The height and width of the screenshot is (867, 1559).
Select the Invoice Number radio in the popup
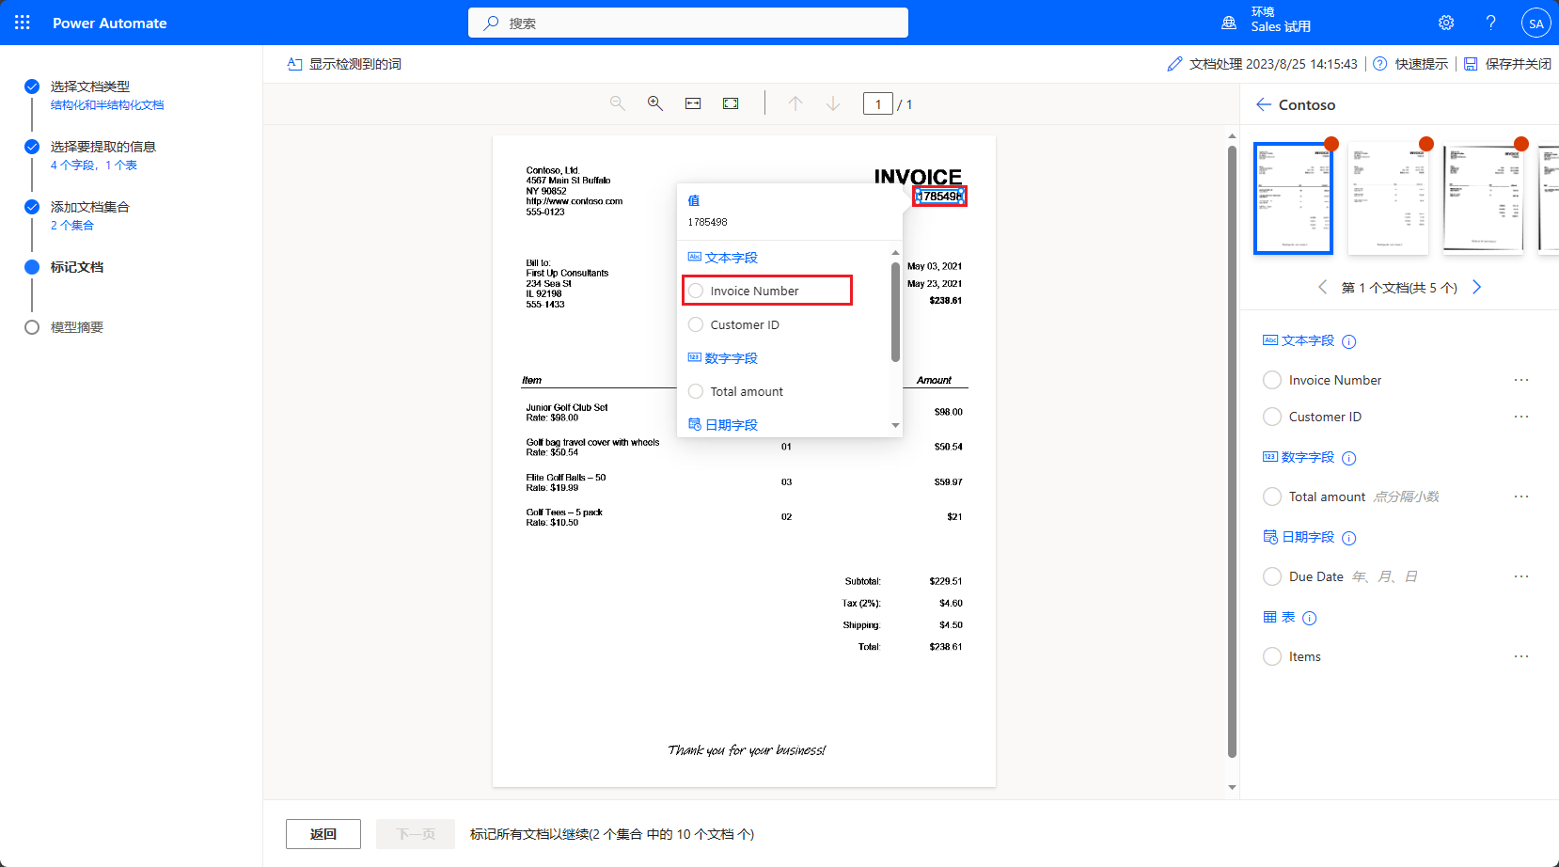[696, 291]
